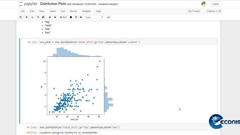Image resolution: width=240 pixels, height=135 pixels.
Task: Click the "resid" bullet item
Action: point(48,25)
